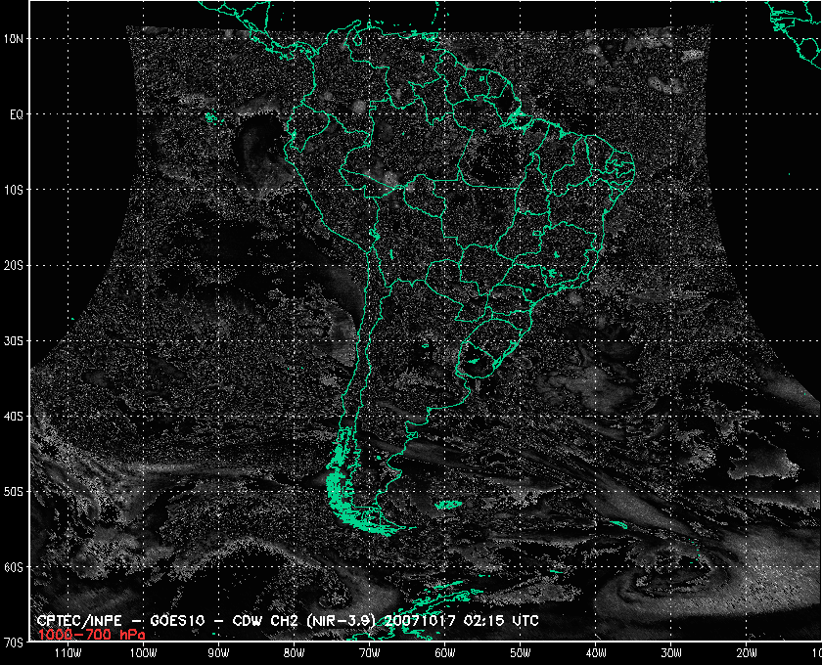Click the 70S latitude label

click(14, 643)
